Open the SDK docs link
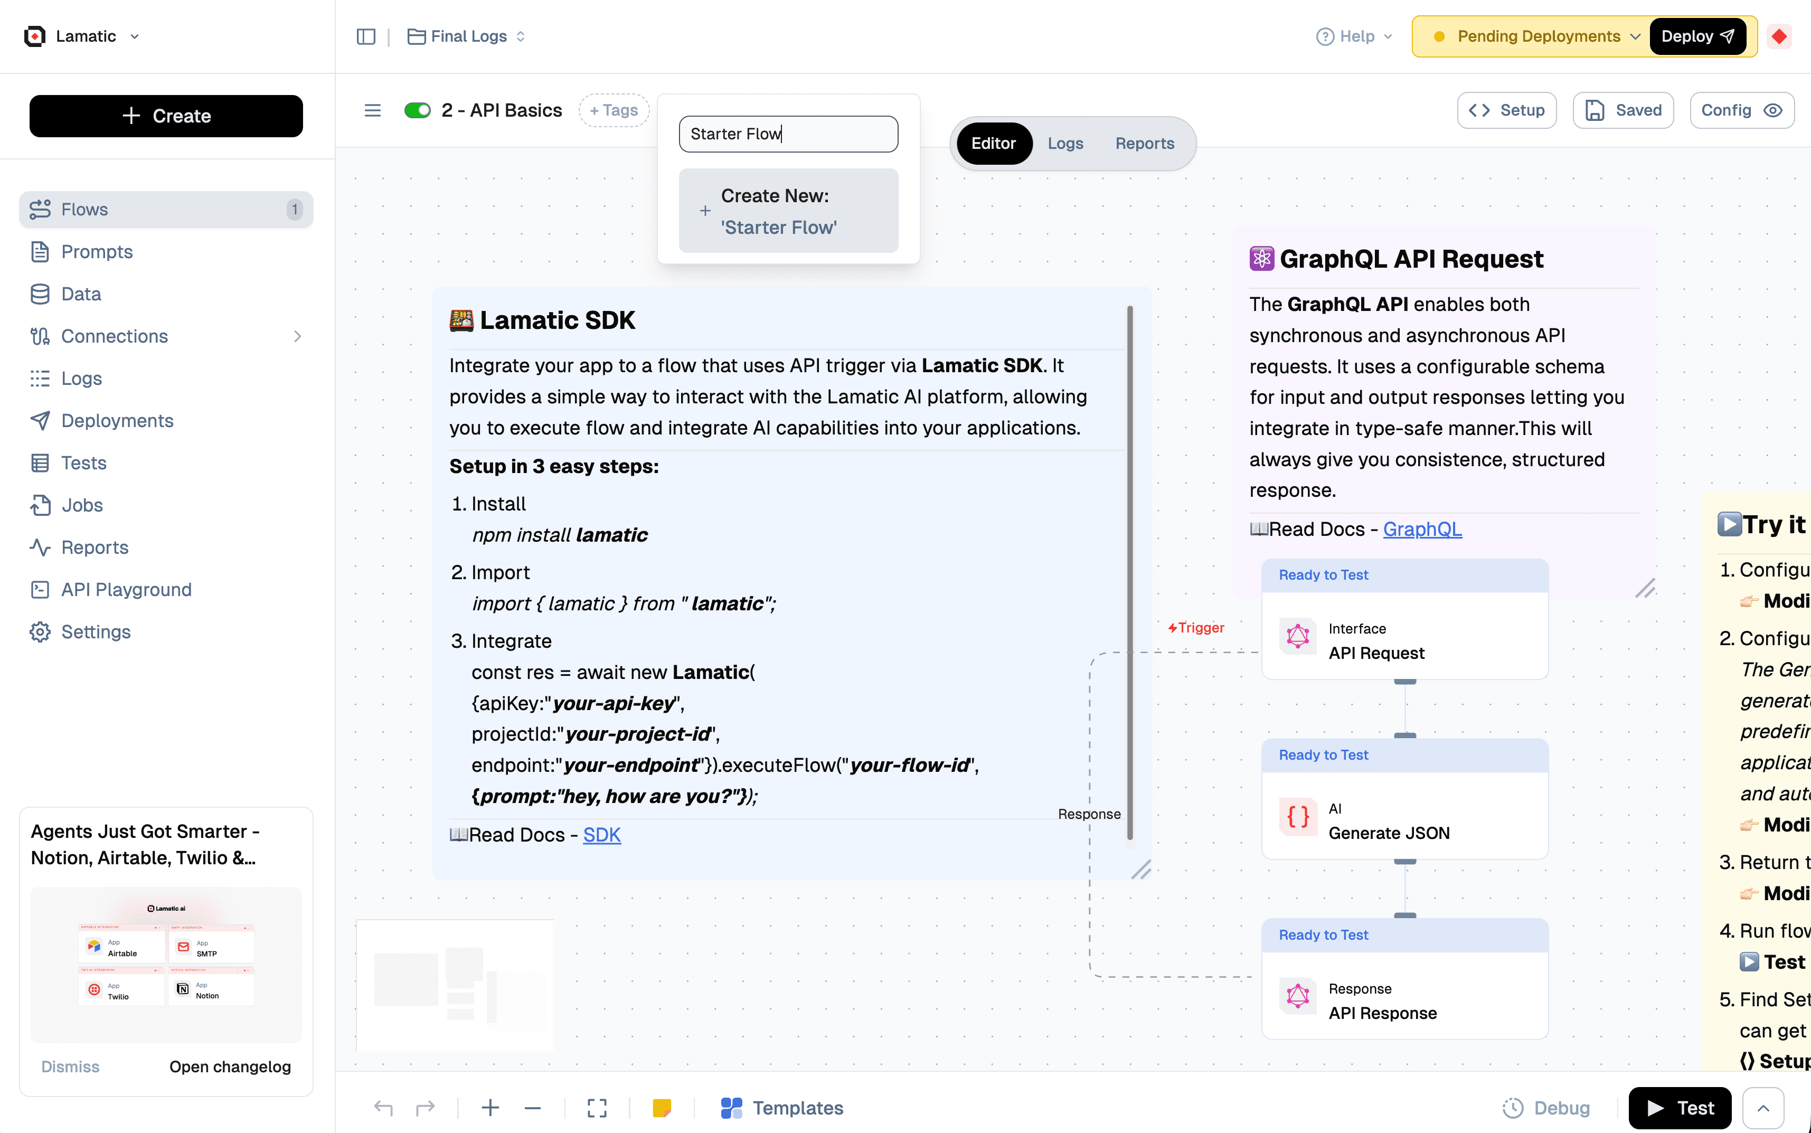The width and height of the screenshot is (1811, 1133). [x=602, y=835]
